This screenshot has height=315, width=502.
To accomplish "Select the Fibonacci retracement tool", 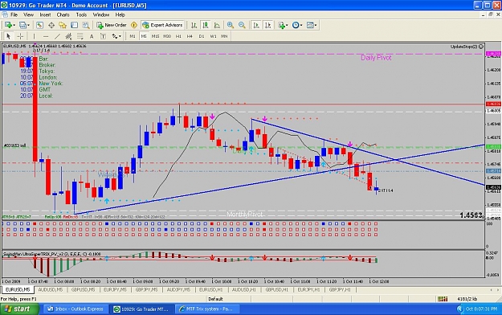I will tap(80, 36).
